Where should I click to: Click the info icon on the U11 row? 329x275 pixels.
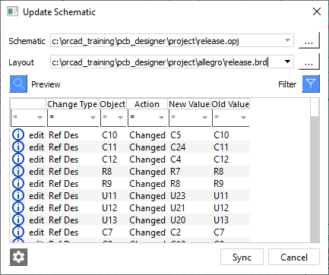pos(18,195)
